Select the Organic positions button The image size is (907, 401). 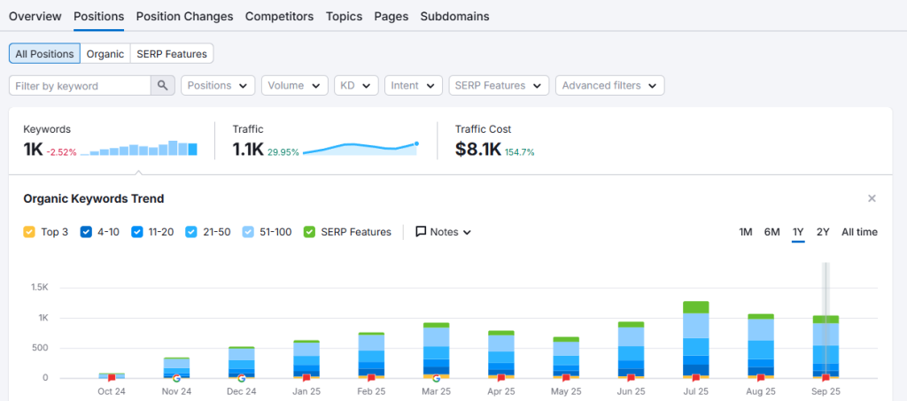coord(105,54)
